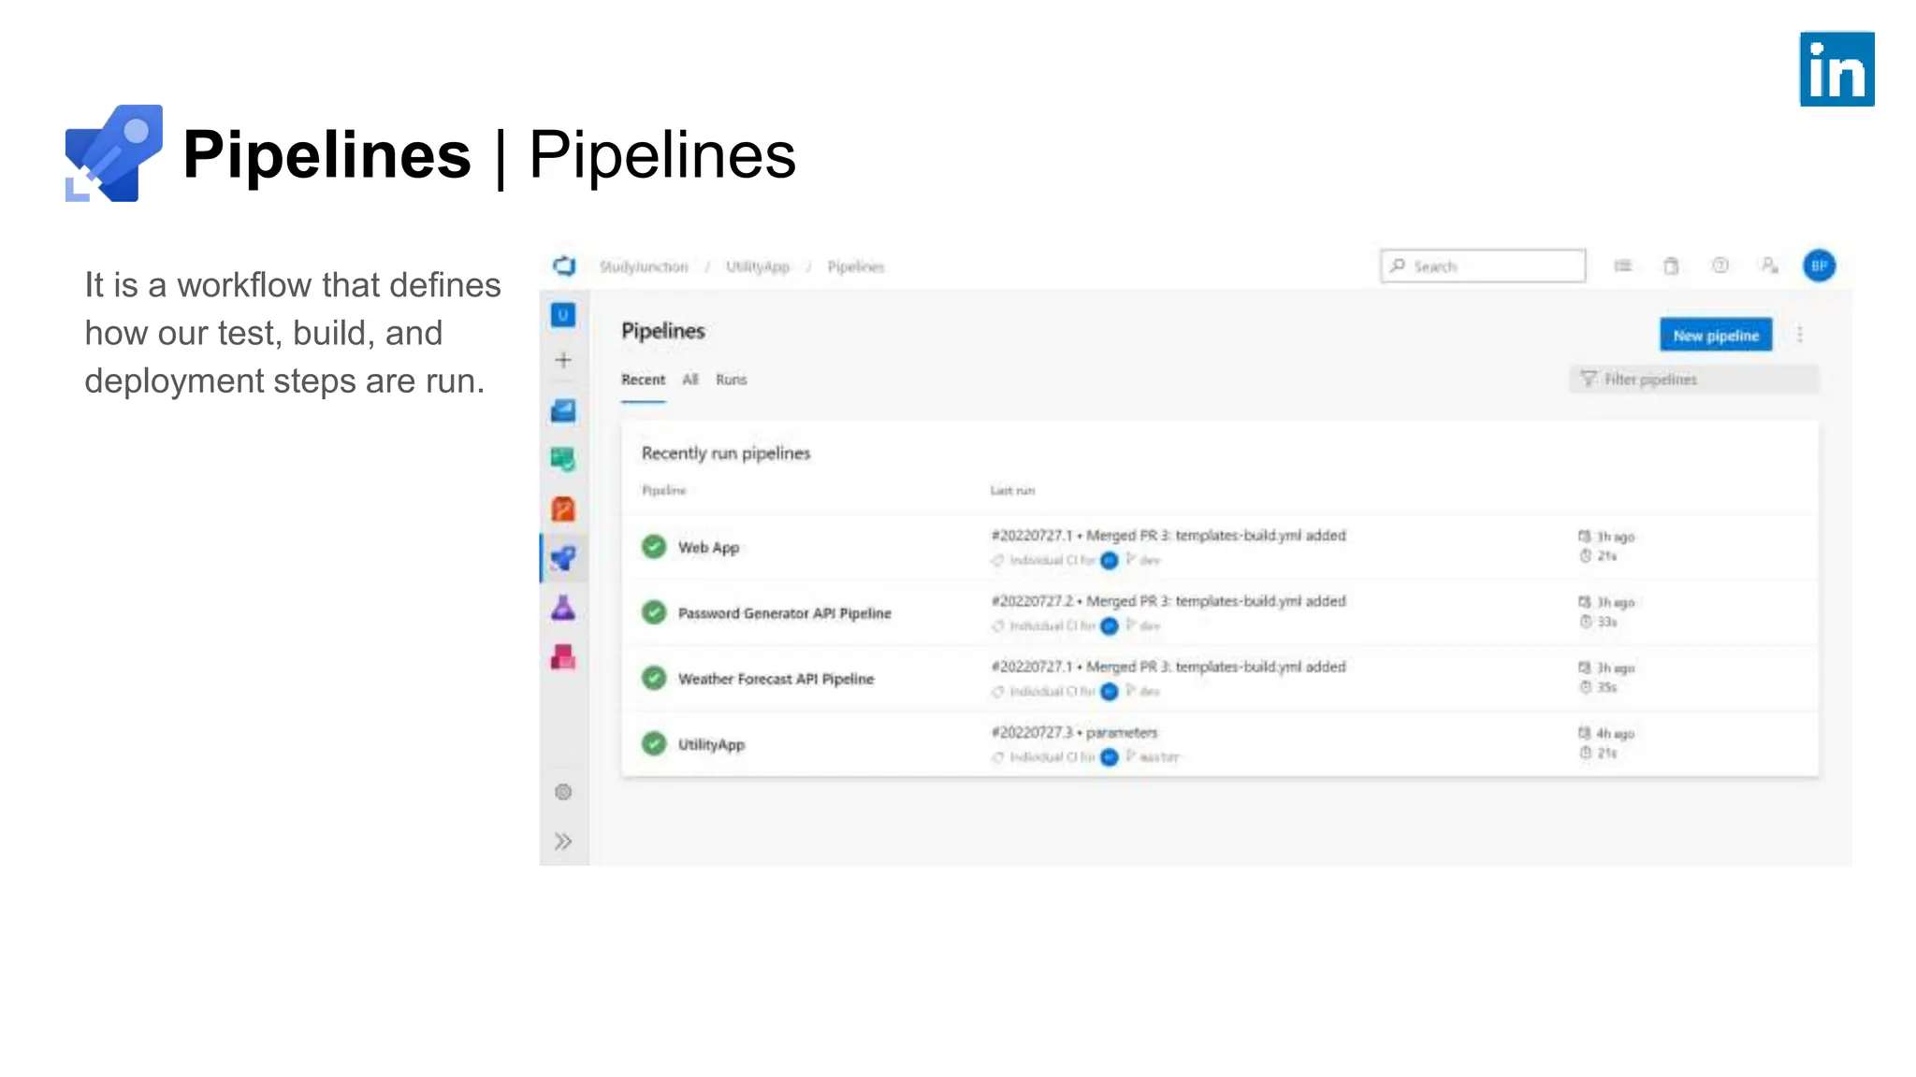
Task: Switch to the All tab
Action: pos(690,380)
